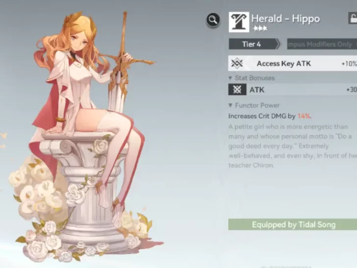Select the Access Key ATK row

pos(293,63)
